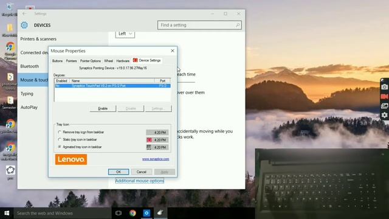Select the Synaptics TouchPad device row

click(x=112, y=86)
